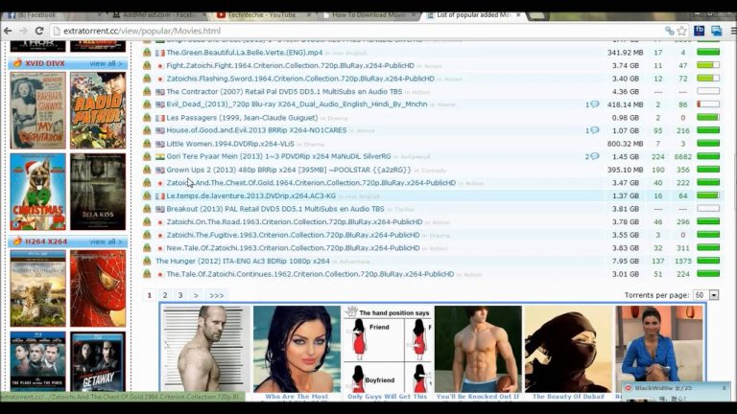Viewport: 737px width, 414px height.
Task: Open Grown Ups 2 (2013) torrent link
Action: click(289, 170)
